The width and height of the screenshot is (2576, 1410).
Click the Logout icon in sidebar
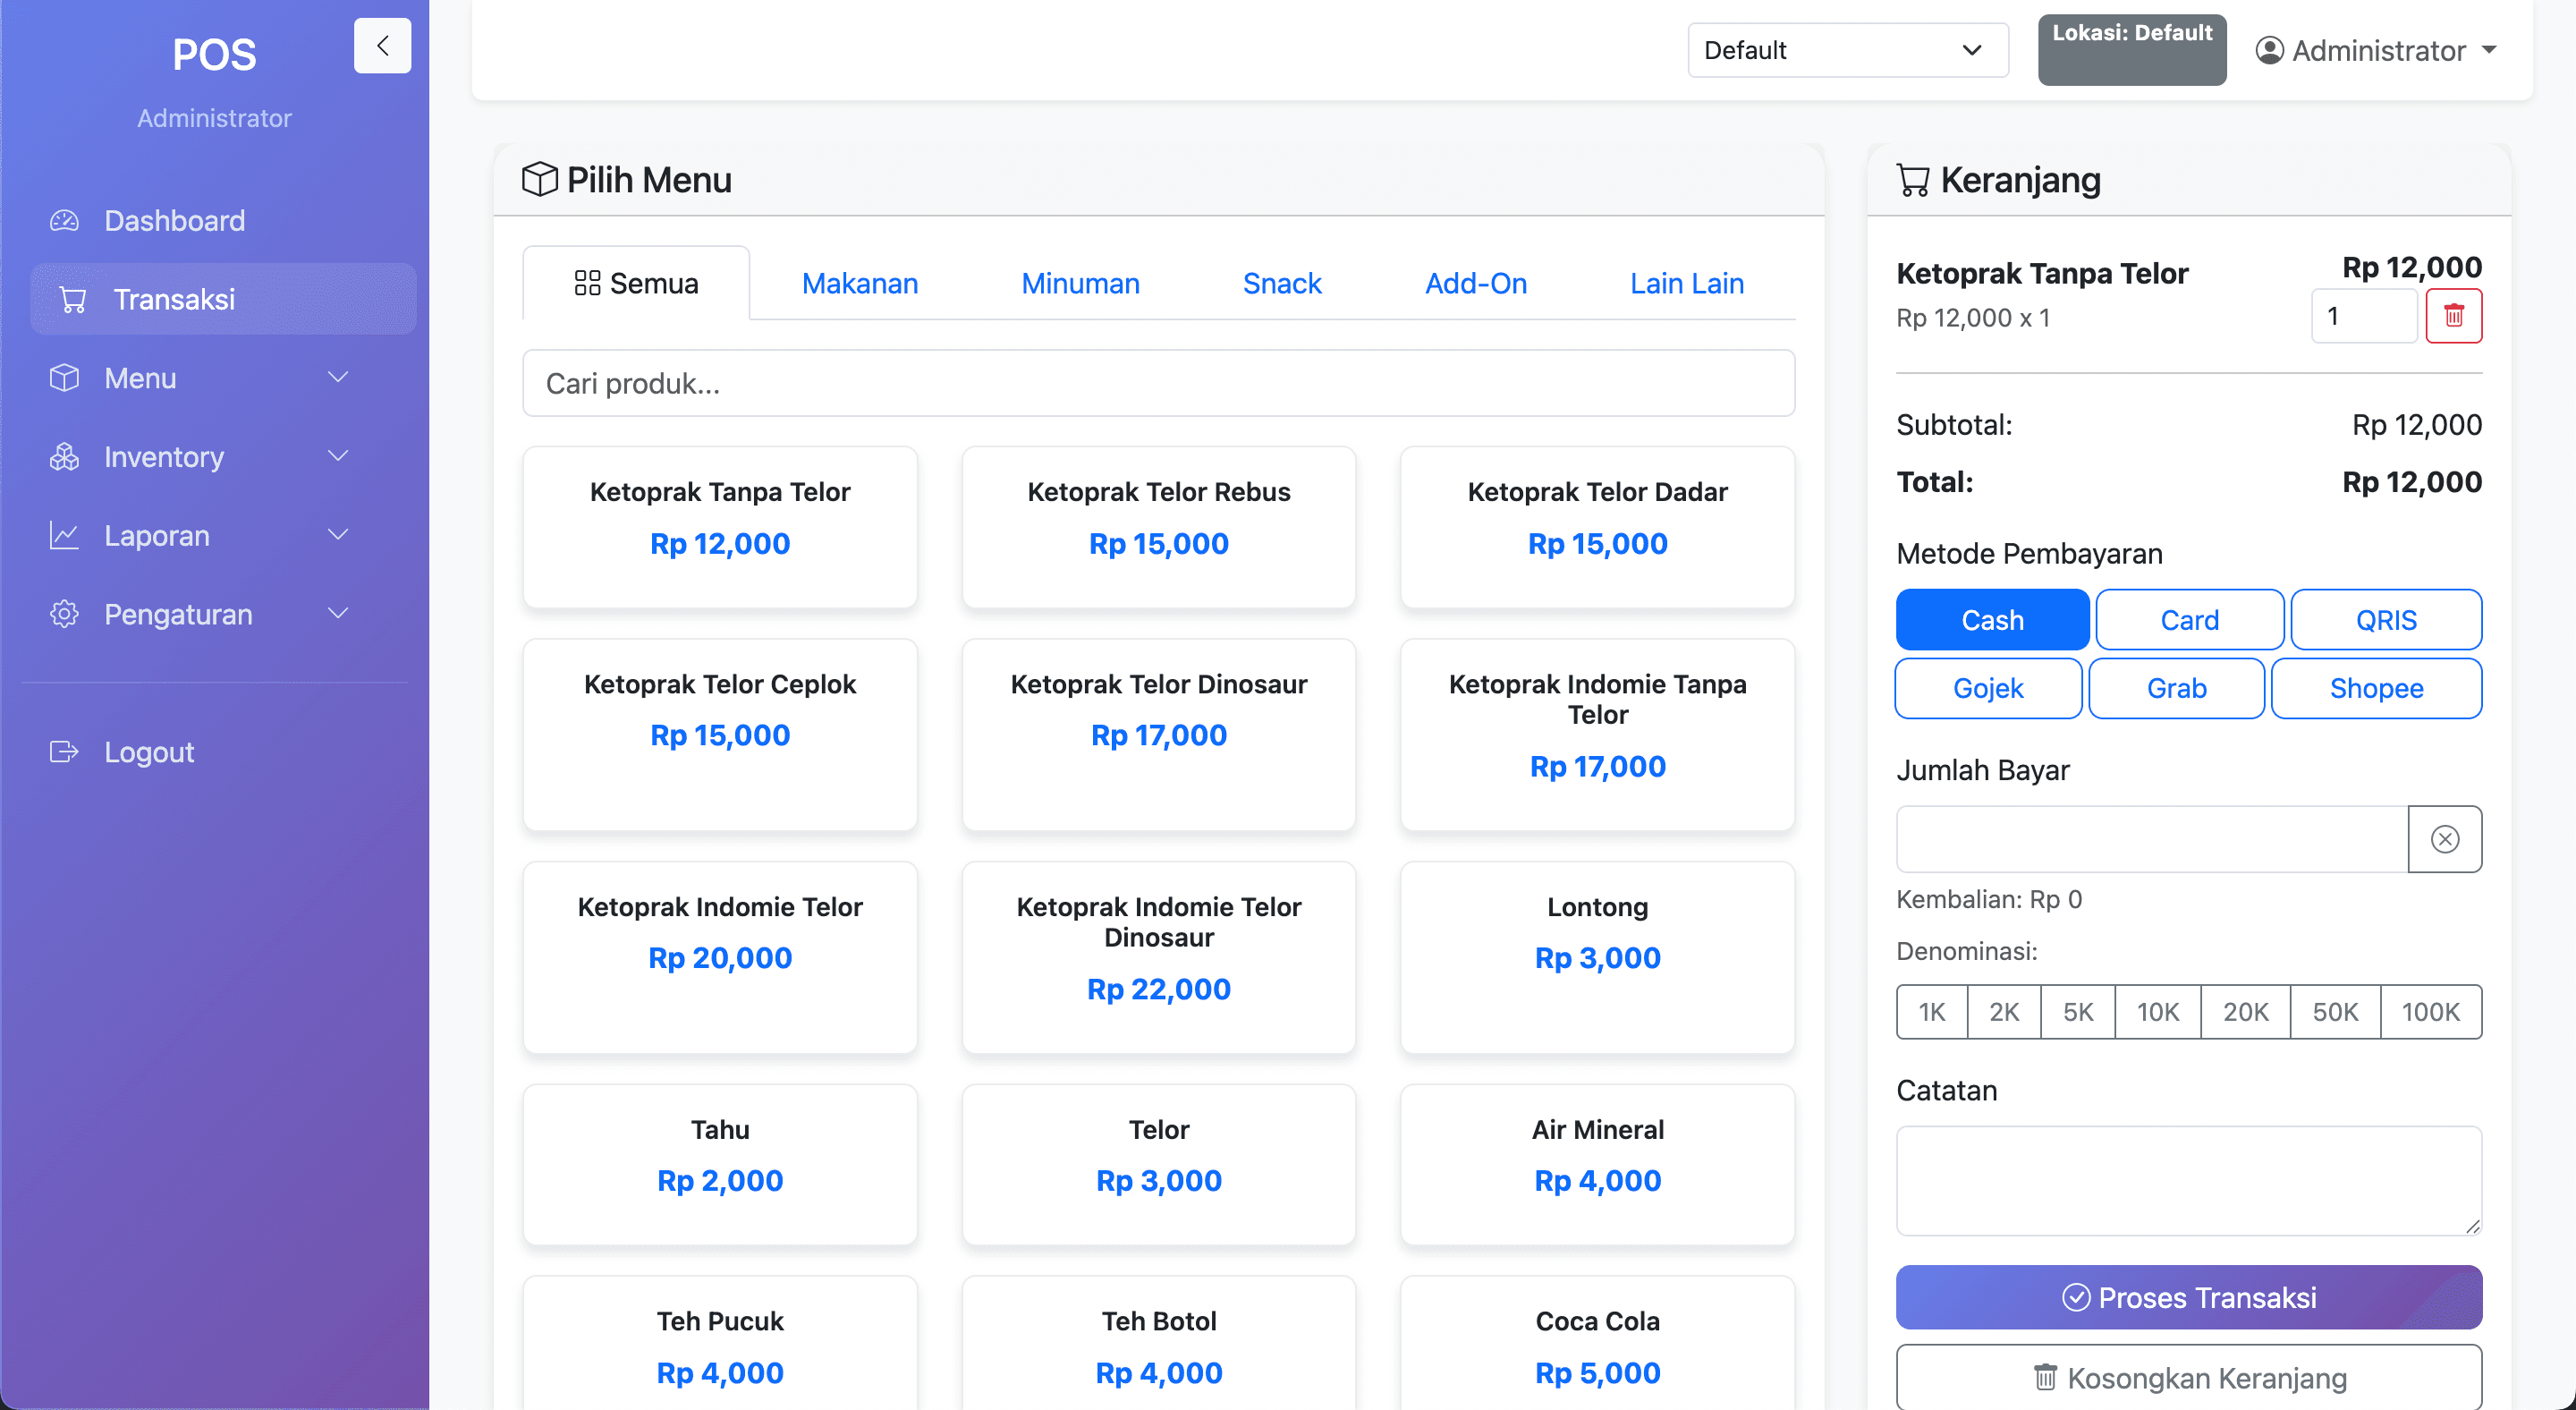(x=65, y=752)
